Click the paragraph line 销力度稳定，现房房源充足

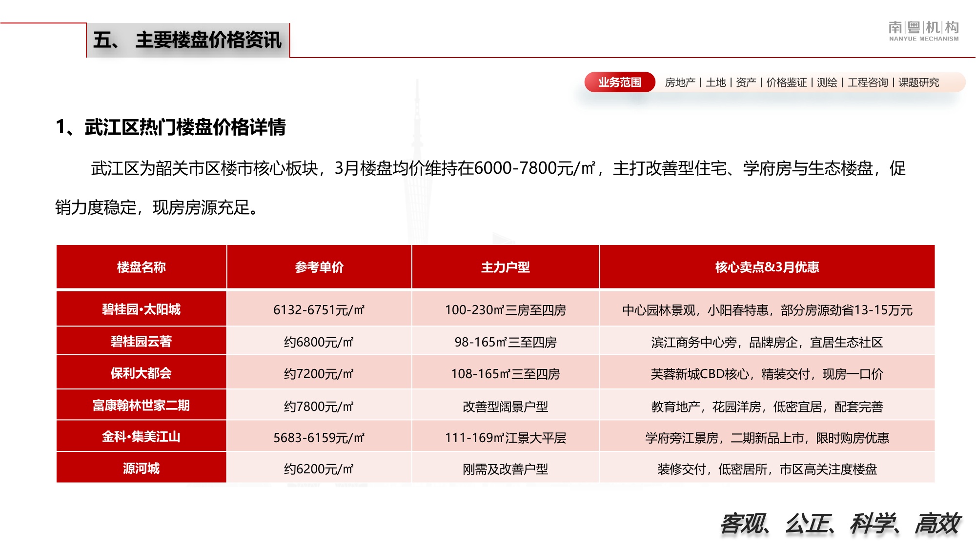coord(157,207)
